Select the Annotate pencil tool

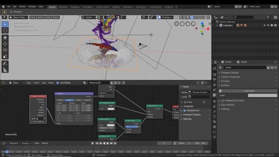pyautogui.click(x=5, y=64)
